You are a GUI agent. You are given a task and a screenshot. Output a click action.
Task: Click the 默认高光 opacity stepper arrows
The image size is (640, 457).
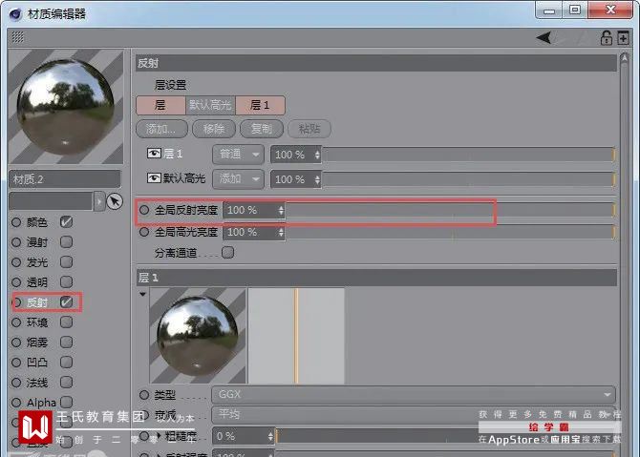317,179
